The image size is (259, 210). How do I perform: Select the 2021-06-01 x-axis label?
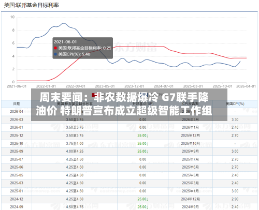tap(17, 86)
